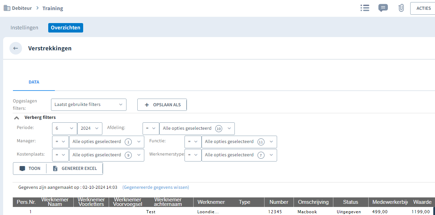Sort by Werknemer Voorvoegsel column header
The width and height of the screenshot is (435, 215).
tap(128, 202)
